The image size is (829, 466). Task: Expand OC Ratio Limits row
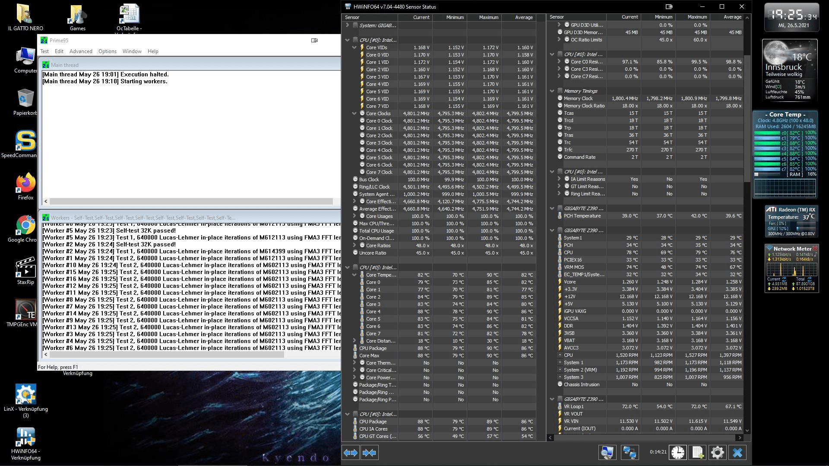[x=559, y=39]
